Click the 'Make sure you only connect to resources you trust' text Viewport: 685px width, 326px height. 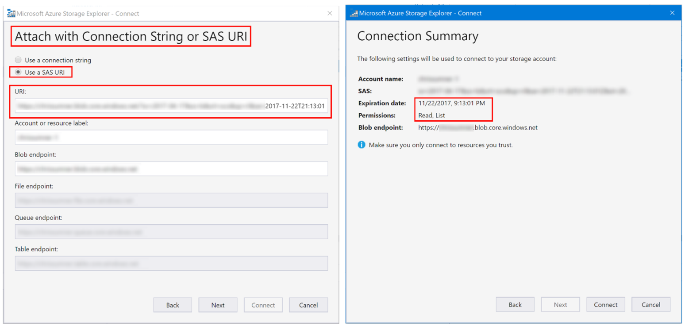tap(441, 145)
